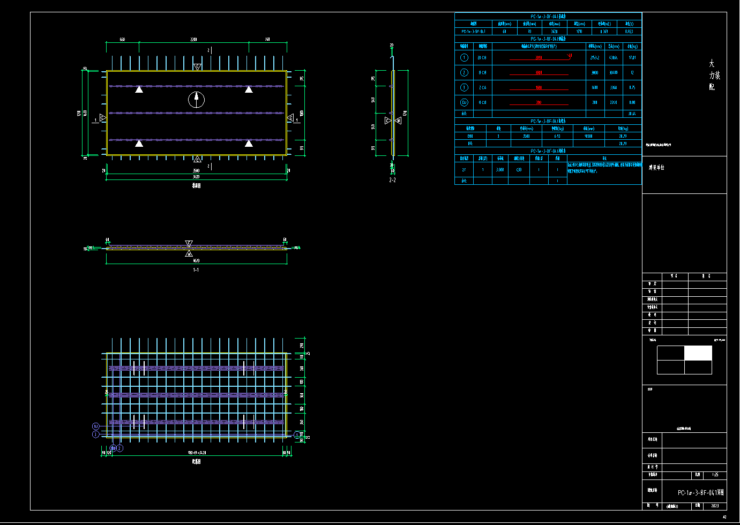Select the circled Da mark in the rebar table

click(464, 102)
